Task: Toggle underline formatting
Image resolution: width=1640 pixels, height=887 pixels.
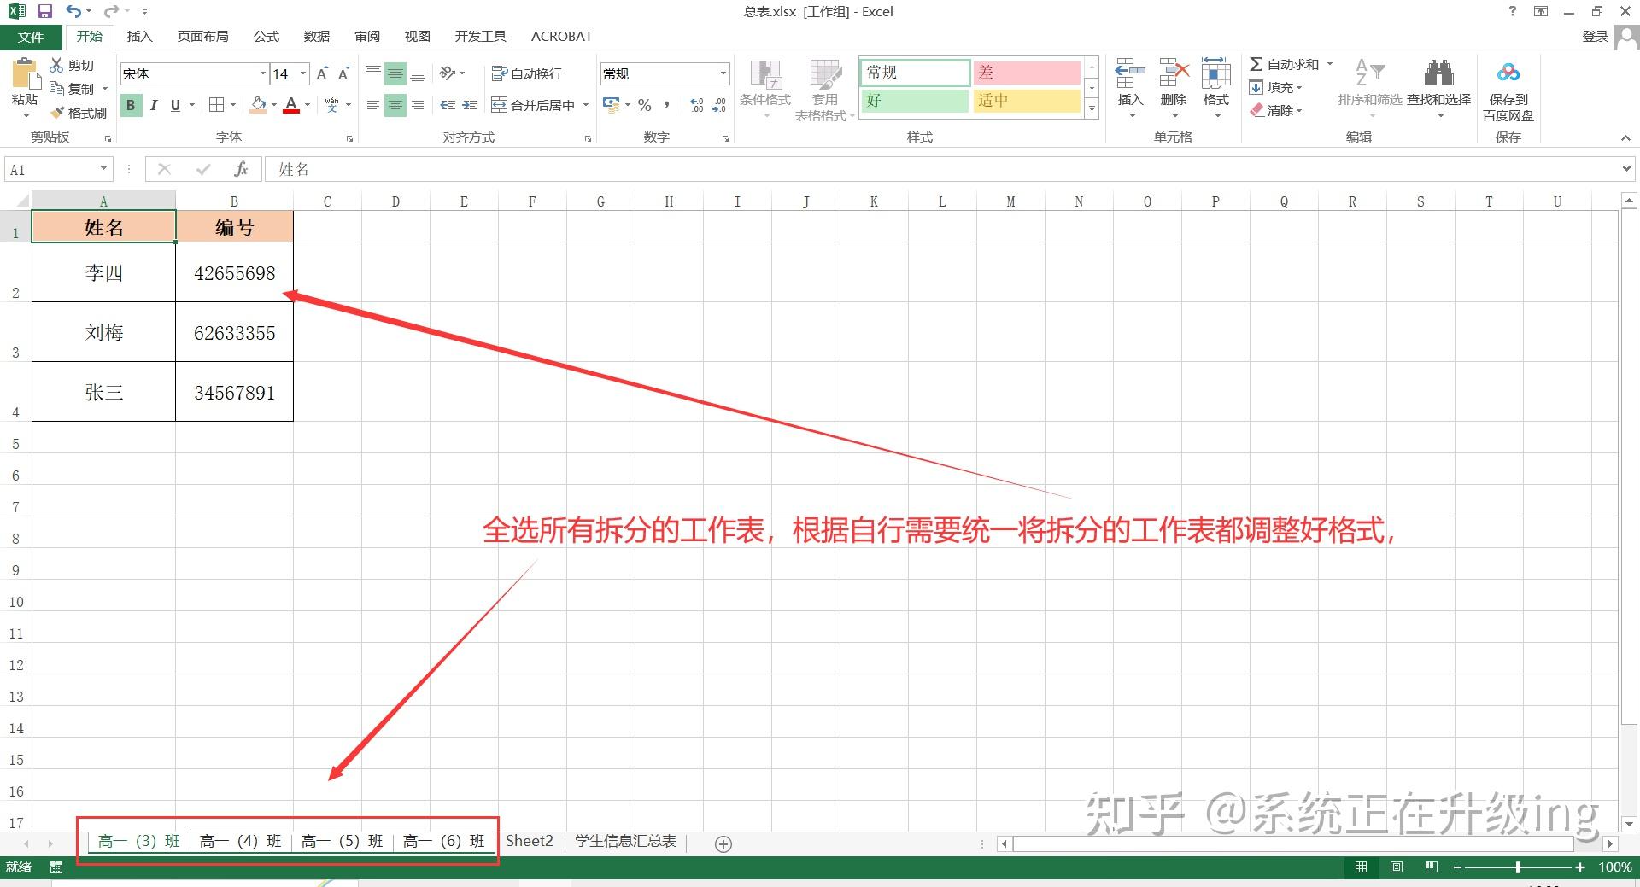Action: [173, 105]
